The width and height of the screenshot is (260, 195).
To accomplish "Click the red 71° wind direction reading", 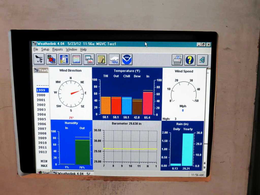I will tap(71, 118).
